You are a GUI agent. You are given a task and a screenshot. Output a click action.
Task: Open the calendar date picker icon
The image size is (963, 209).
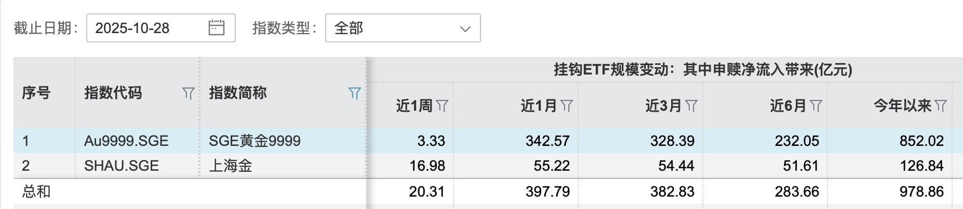coord(216,28)
